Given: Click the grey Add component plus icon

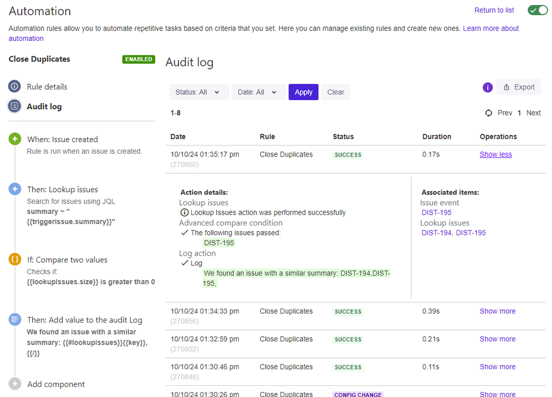Looking at the screenshot, I should (15, 384).
